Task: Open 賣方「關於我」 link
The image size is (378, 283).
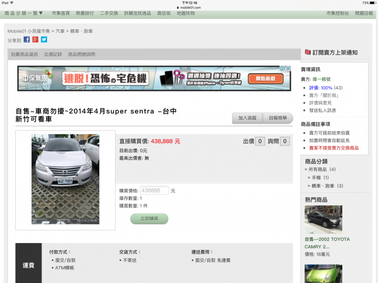Action: (324, 96)
